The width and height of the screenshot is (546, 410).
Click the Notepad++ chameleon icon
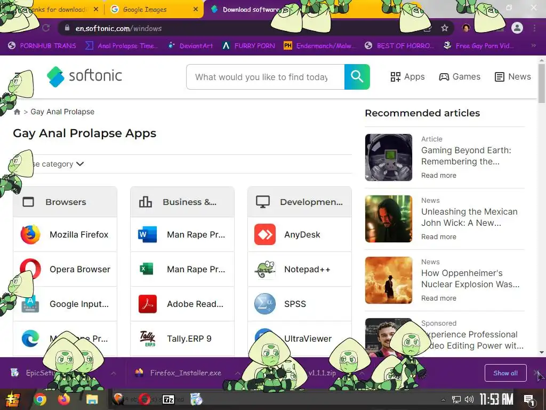tap(264, 269)
